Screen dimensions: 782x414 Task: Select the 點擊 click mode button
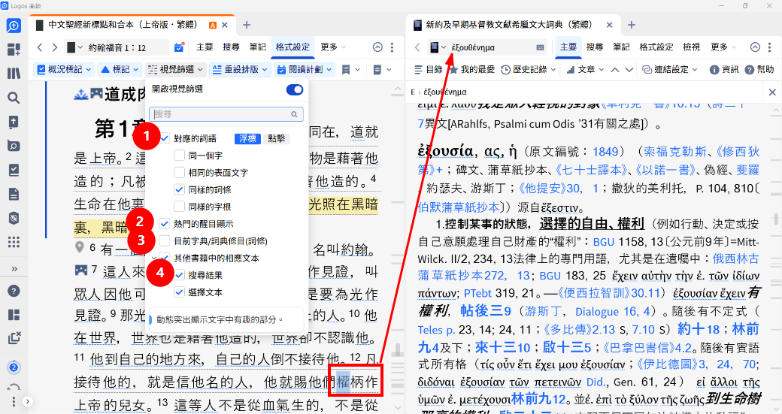(276, 138)
